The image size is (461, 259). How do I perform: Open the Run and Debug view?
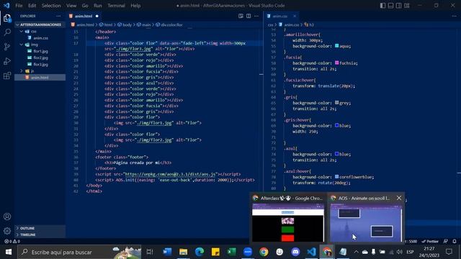click(7, 61)
